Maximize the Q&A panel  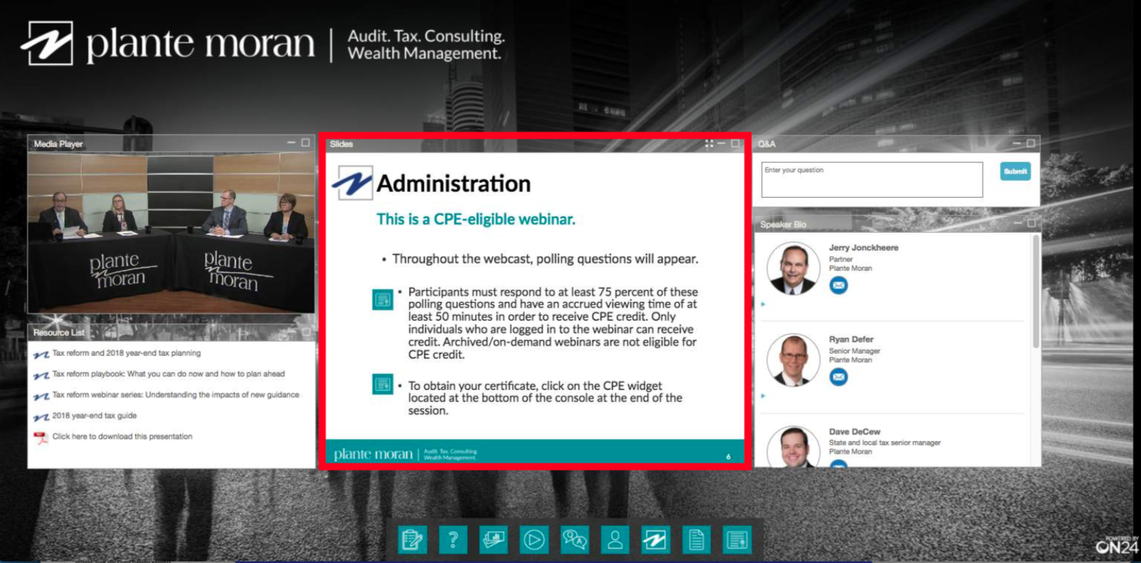[1031, 144]
